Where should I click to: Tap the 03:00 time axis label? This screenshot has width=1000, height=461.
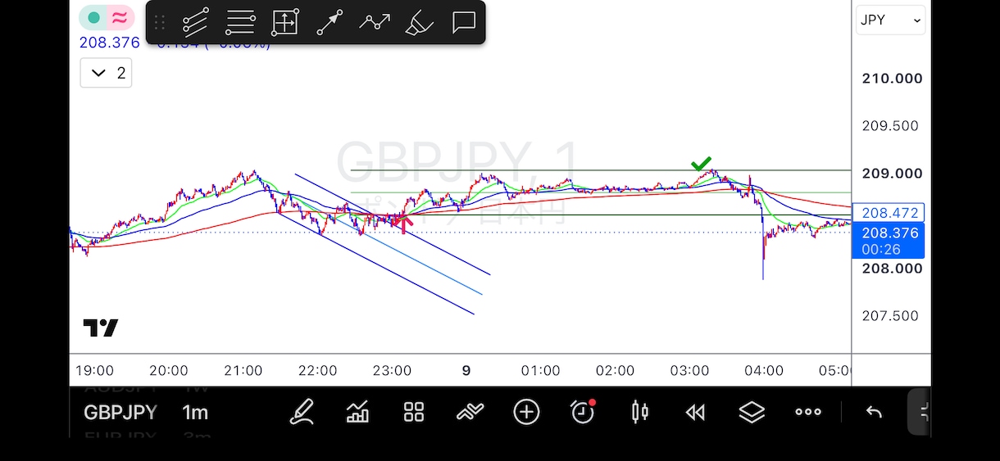689,370
